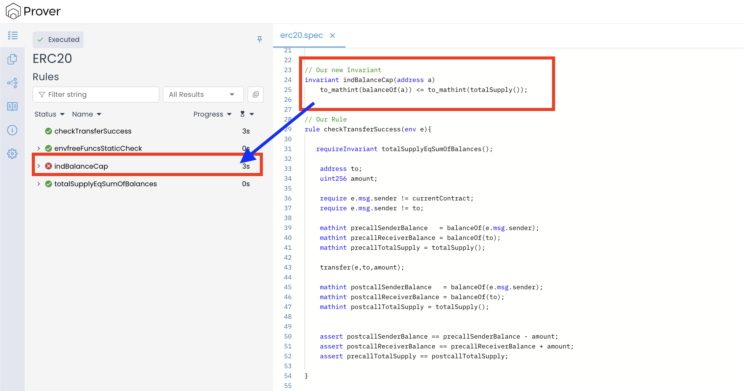Viewport: 743px width, 391px height.
Task: Click the expand-all icon beside All Results
Action: pos(255,94)
